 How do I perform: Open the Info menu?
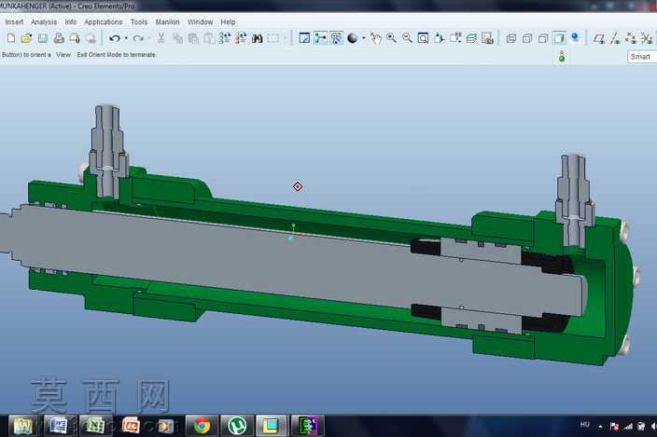pos(70,21)
